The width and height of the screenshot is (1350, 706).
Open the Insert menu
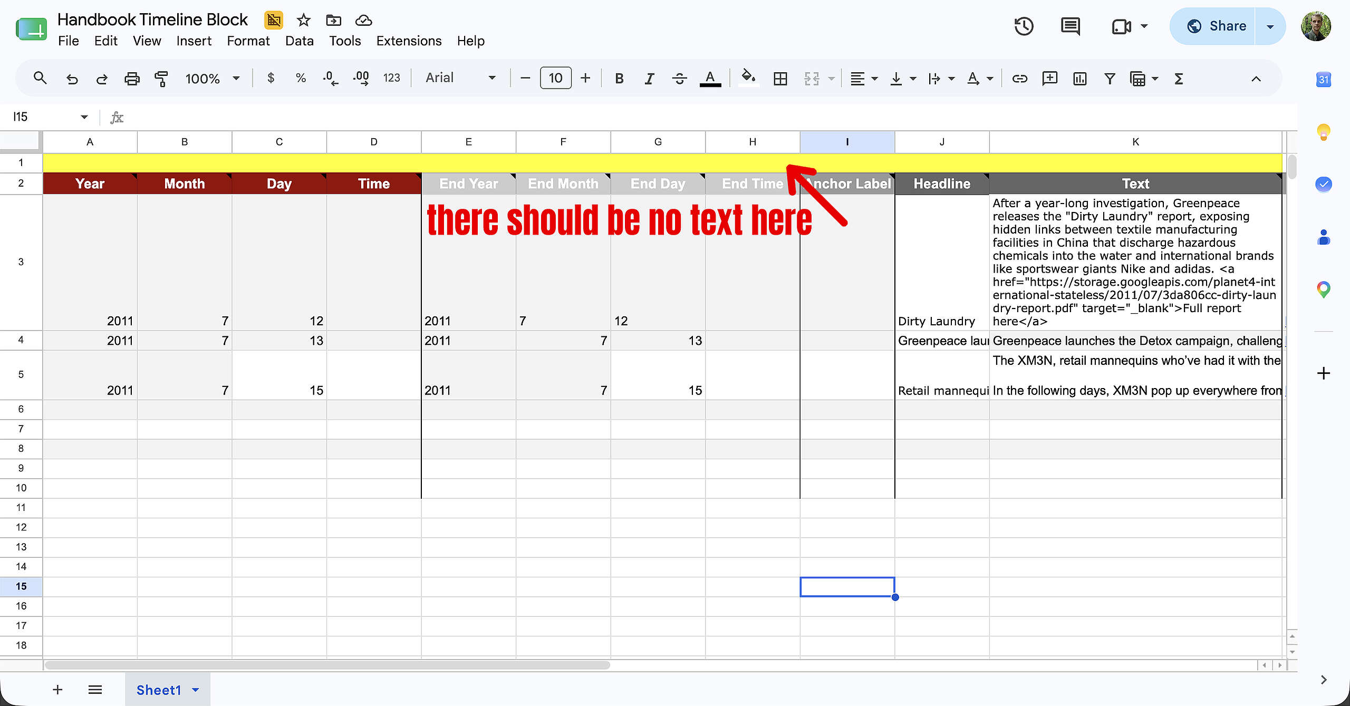click(194, 41)
